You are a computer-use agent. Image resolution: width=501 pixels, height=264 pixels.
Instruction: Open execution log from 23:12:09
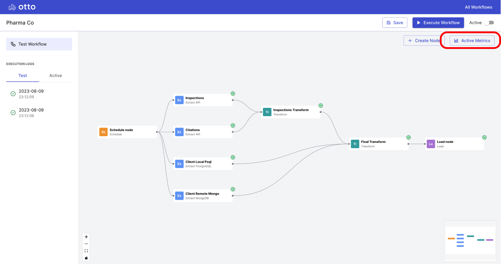pyautogui.click(x=39, y=94)
